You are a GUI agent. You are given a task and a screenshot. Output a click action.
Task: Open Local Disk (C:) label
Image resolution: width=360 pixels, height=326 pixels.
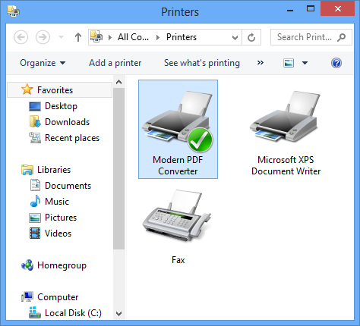coord(73,313)
